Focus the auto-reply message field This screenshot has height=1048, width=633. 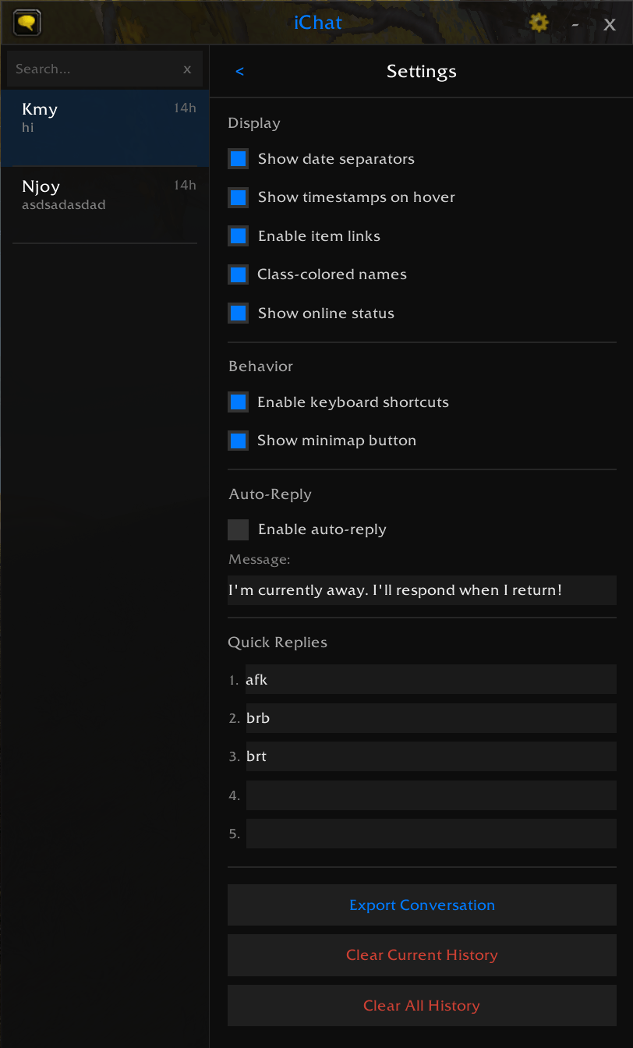[x=422, y=590]
